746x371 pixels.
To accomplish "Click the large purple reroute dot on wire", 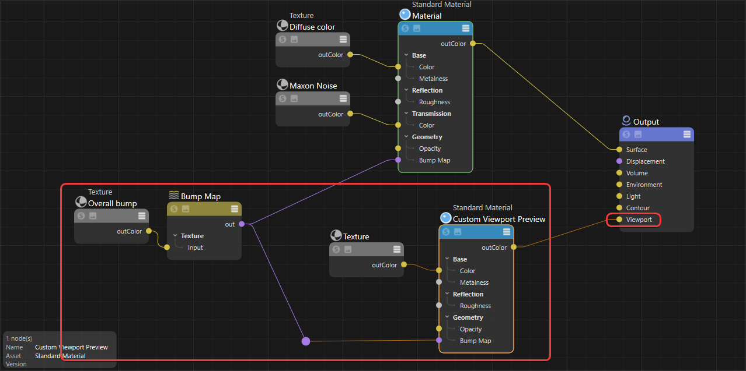I will tap(306, 341).
